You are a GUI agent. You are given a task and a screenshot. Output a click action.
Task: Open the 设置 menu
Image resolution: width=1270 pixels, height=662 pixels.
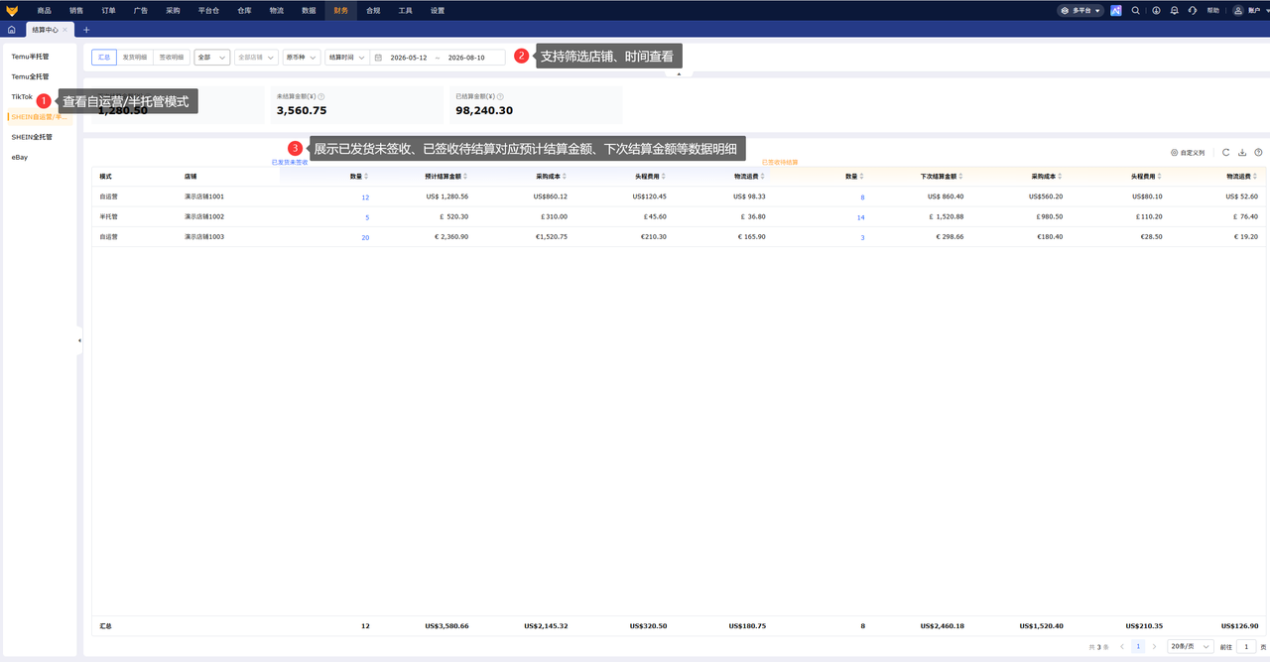tap(438, 10)
